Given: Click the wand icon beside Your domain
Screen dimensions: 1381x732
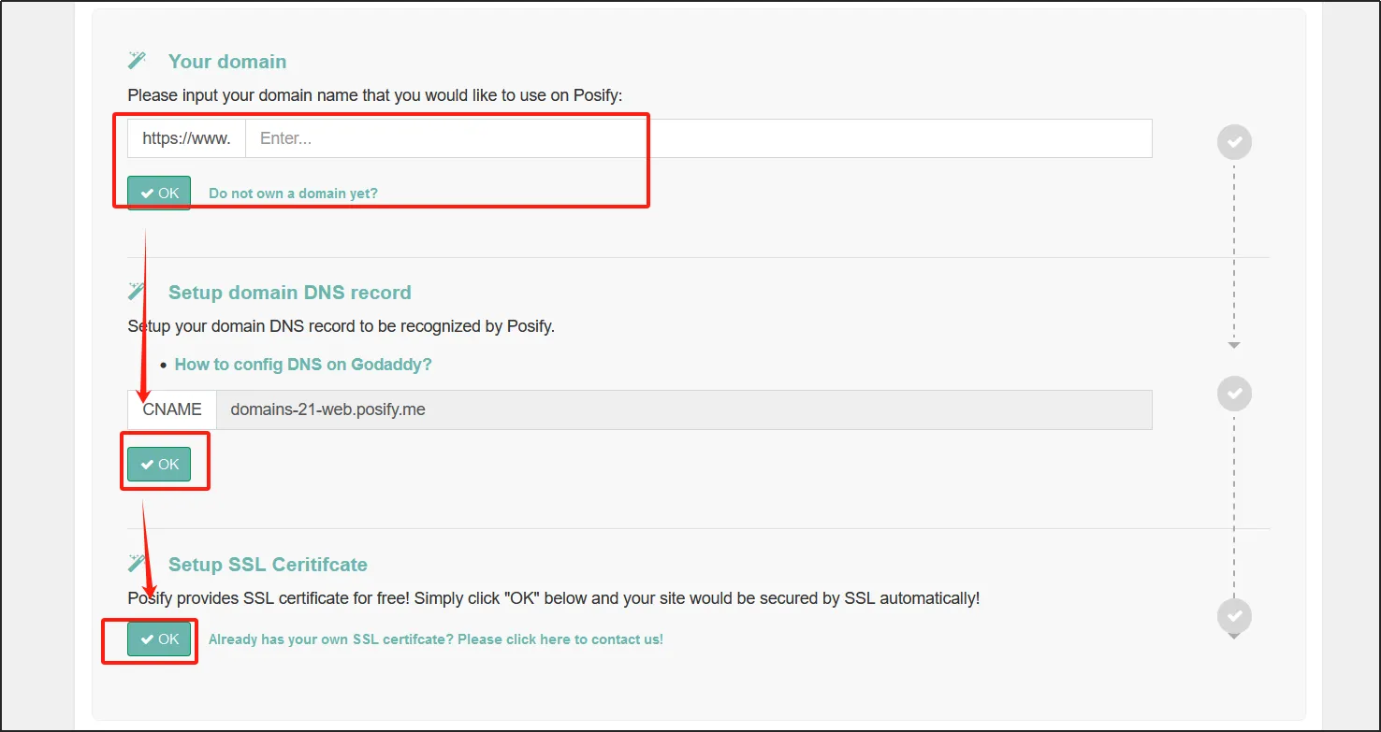Looking at the screenshot, I should (x=138, y=61).
